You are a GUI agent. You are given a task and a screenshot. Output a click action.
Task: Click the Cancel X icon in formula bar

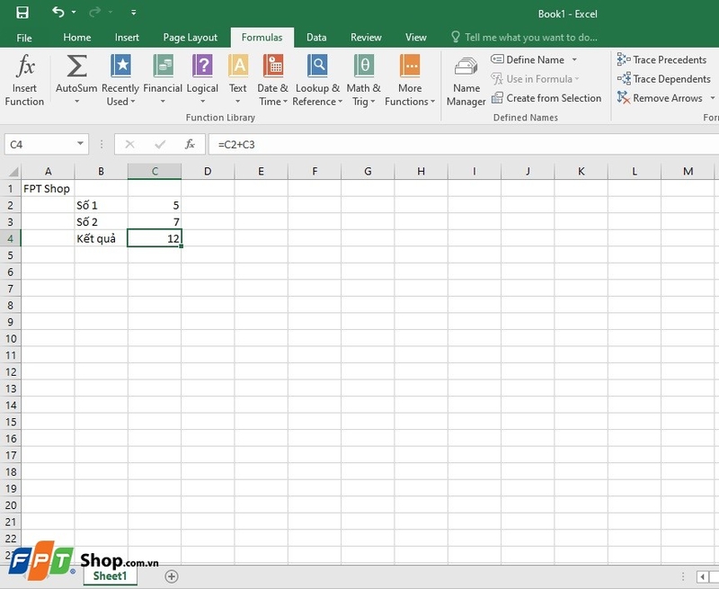(129, 145)
